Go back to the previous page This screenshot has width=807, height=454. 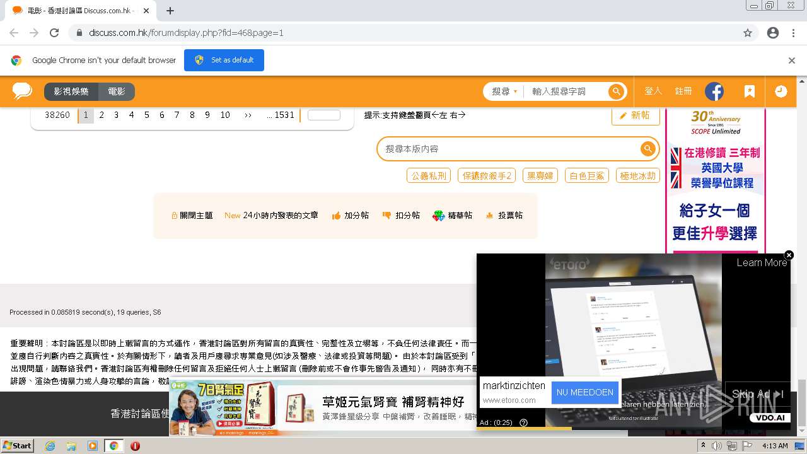click(x=14, y=33)
